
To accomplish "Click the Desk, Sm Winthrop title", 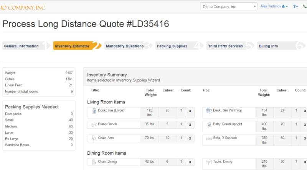I will click(x=227, y=110).
